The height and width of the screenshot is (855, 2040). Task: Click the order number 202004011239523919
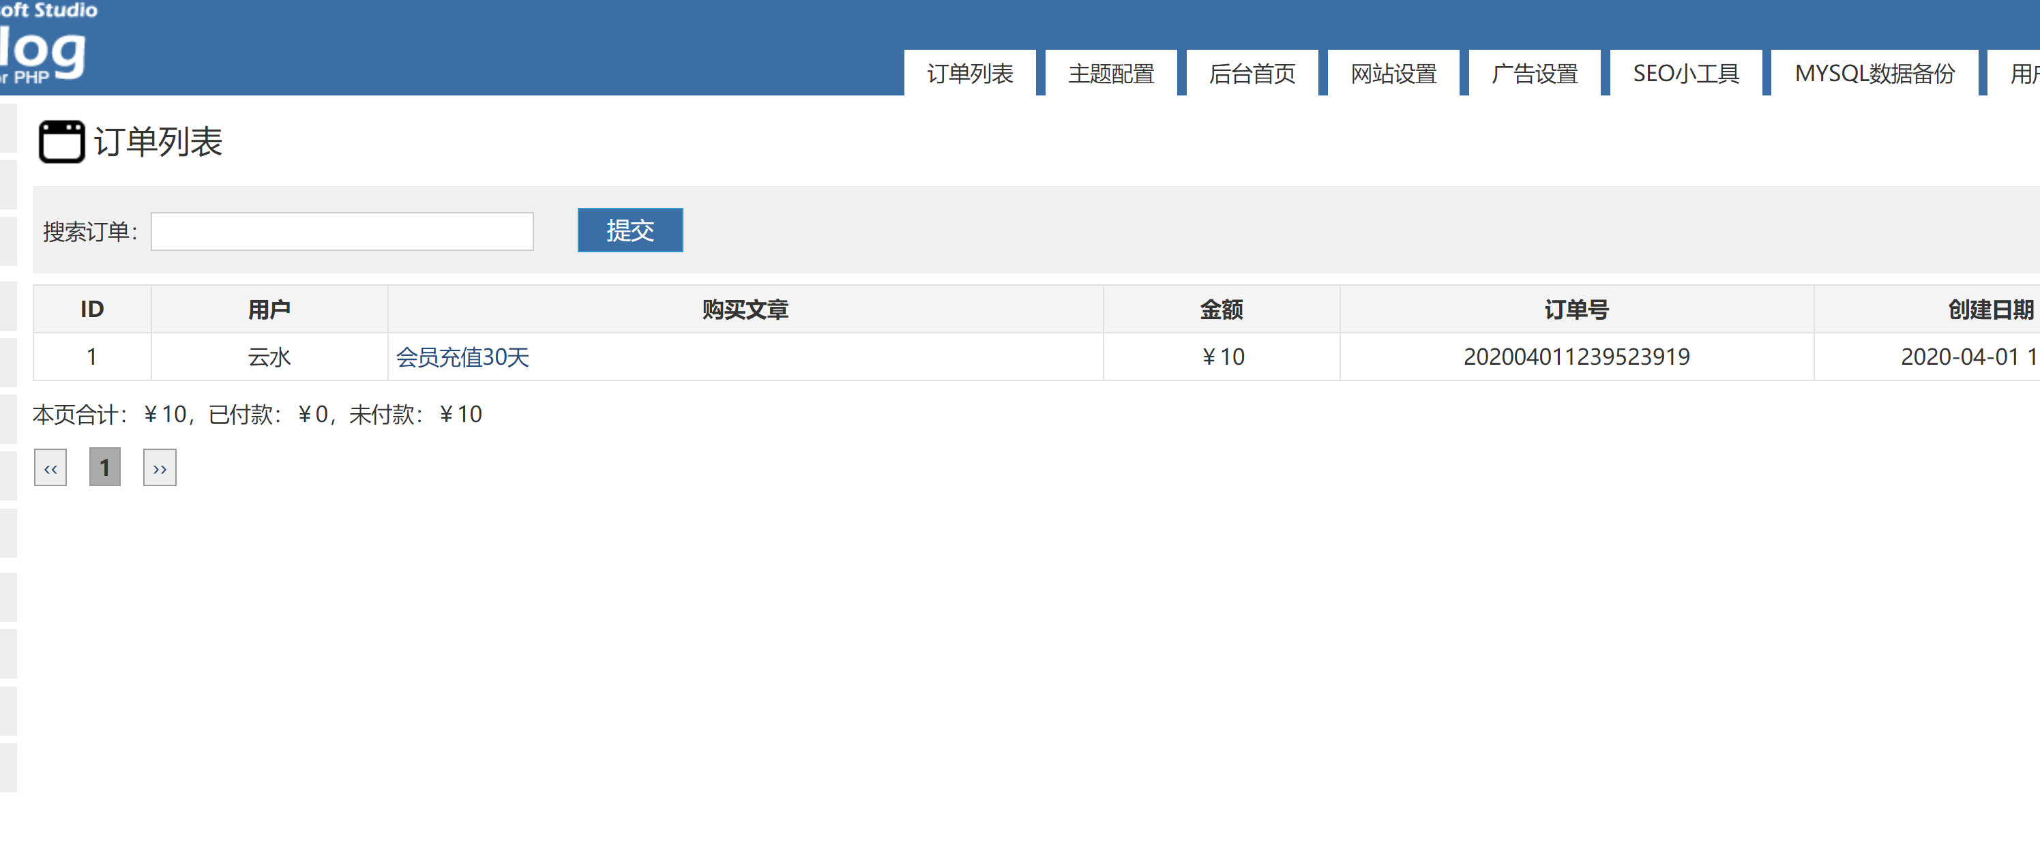pos(1575,357)
